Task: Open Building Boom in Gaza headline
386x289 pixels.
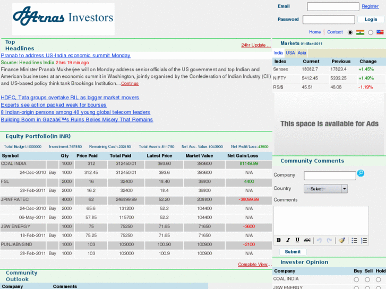Action: (x=77, y=120)
